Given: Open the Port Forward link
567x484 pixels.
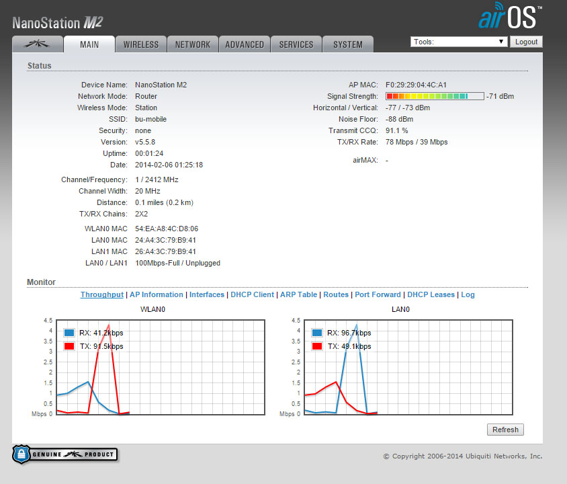Looking at the screenshot, I should [x=378, y=294].
